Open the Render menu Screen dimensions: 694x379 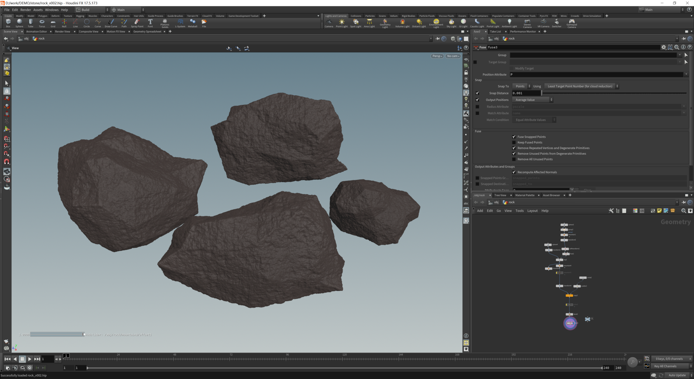tap(25, 10)
